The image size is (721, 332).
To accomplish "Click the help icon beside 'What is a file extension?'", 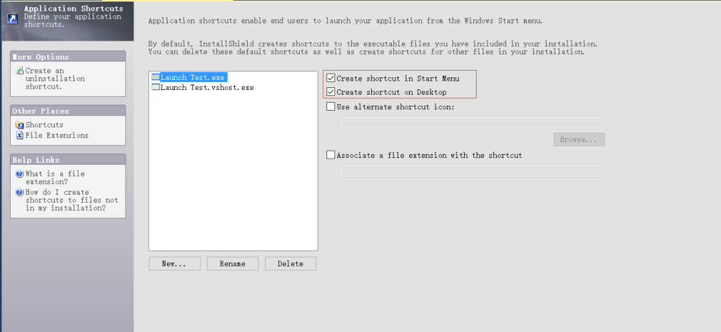I will (x=20, y=174).
